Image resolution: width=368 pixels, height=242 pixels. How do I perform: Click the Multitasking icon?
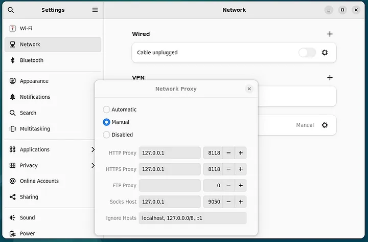12,129
